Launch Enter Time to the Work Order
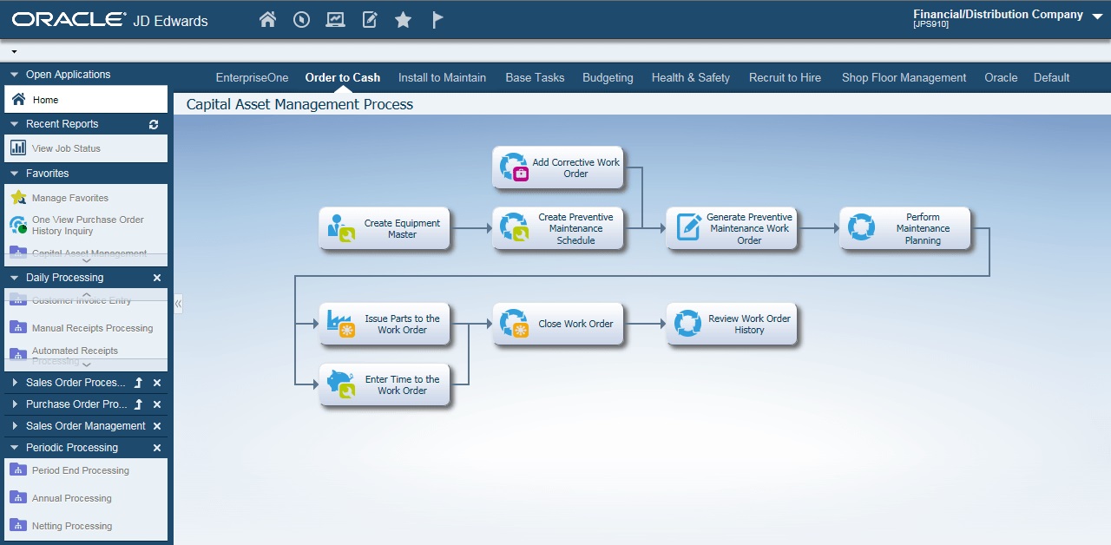 click(385, 385)
